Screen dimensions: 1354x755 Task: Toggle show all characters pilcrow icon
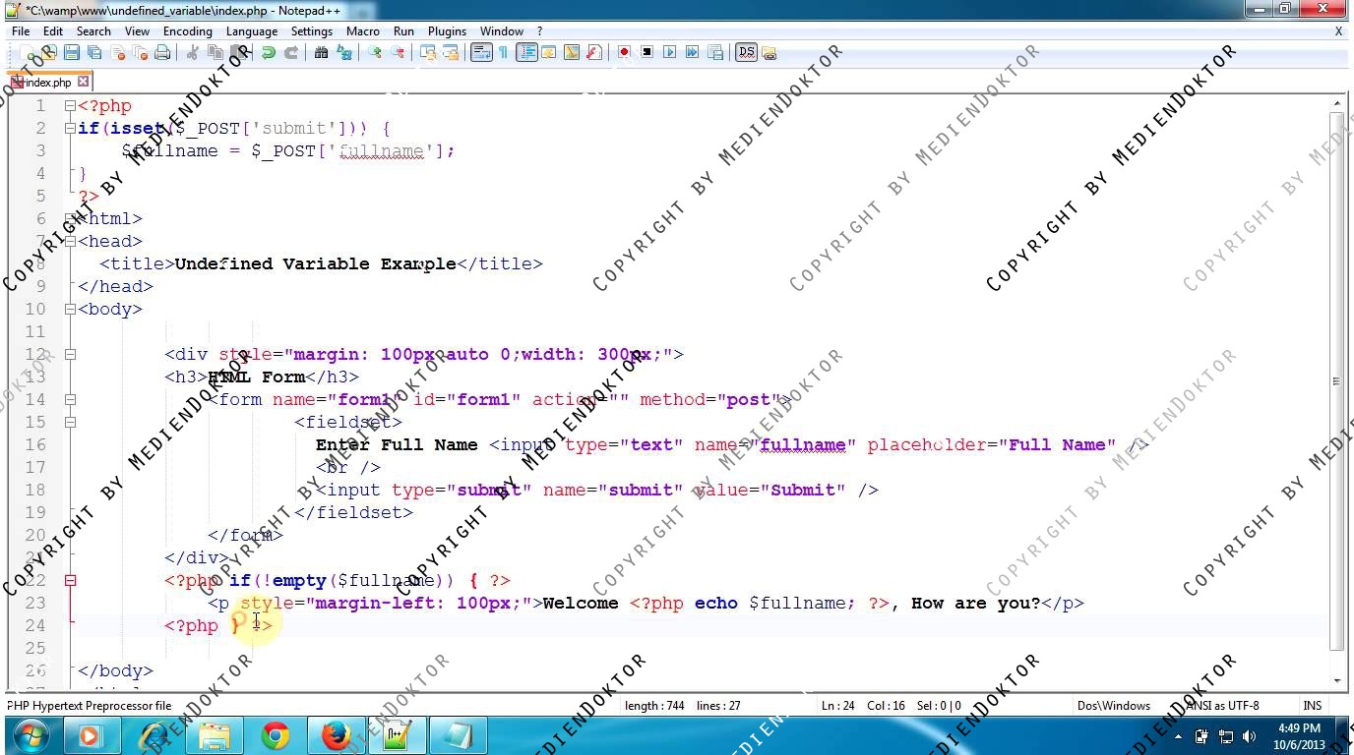[x=503, y=53]
